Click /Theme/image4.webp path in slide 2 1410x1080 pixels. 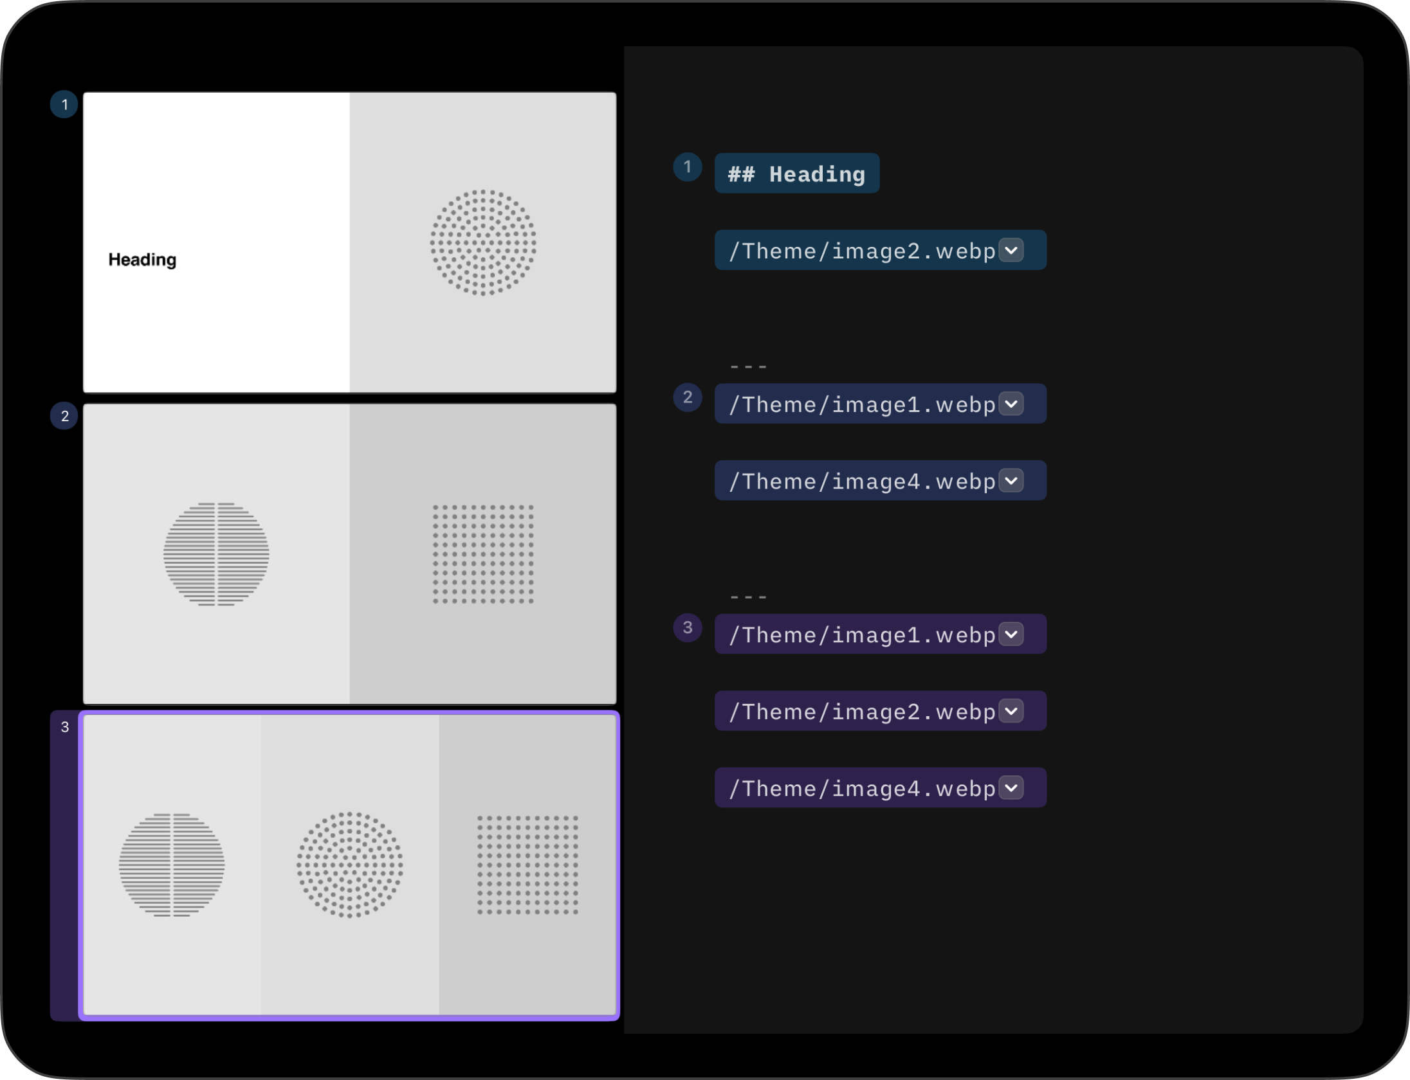coord(862,482)
